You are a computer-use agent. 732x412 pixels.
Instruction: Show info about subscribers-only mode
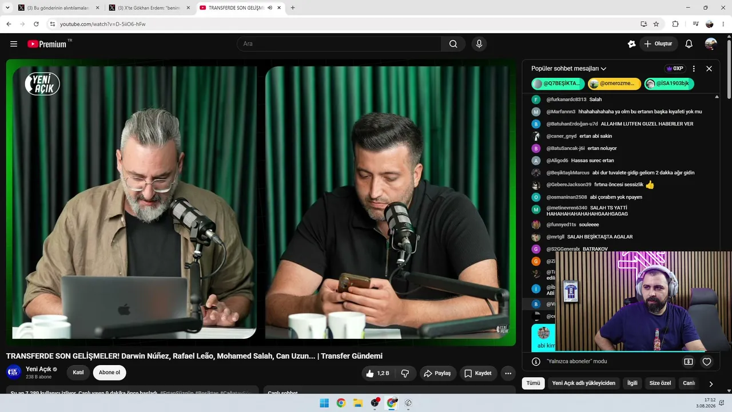pyautogui.click(x=536, y=362)
